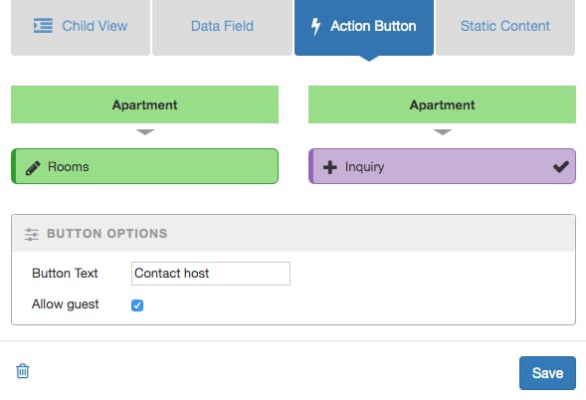Screen dimensions: 586x400
Task: Click the lightning bolt Action Button icon
Action: coord(315,26)
